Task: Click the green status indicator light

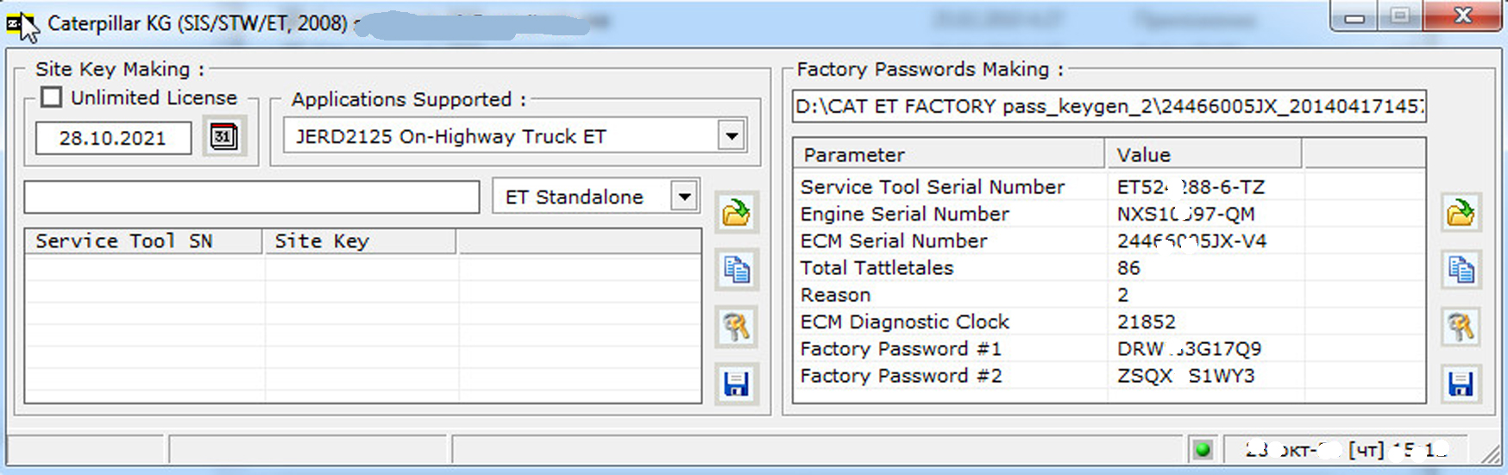Action: (1203, 449)
